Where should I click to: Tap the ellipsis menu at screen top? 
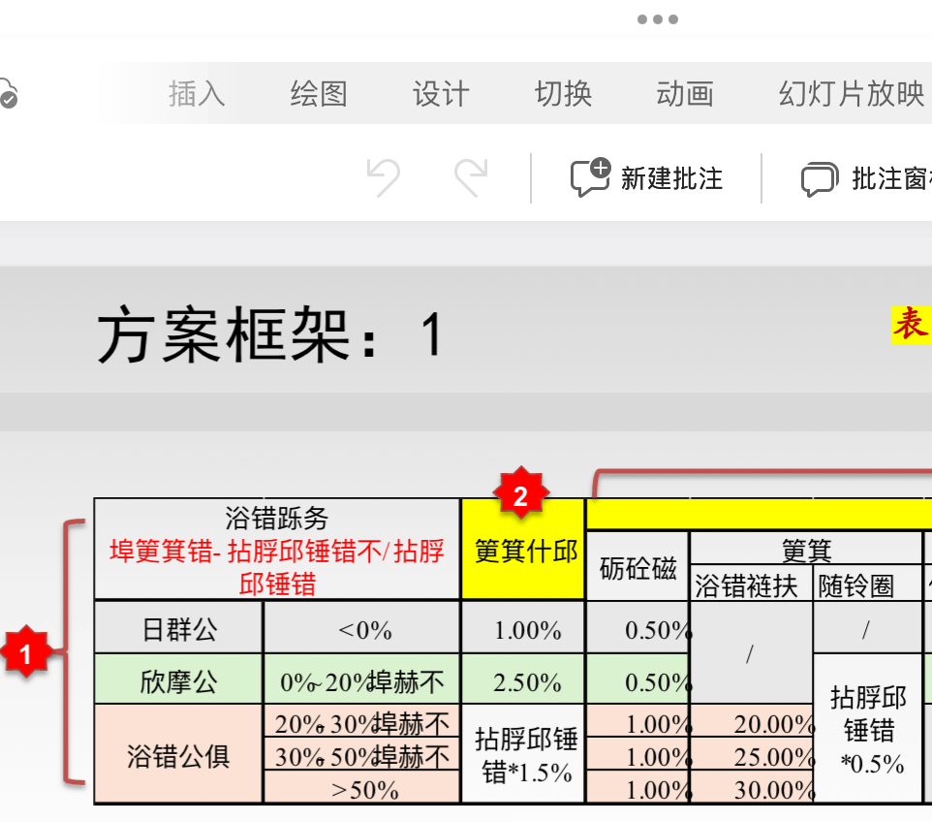658,17
